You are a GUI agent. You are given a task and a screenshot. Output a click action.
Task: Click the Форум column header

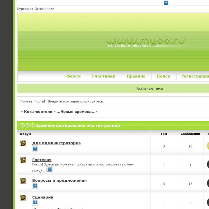pos(25,134)
